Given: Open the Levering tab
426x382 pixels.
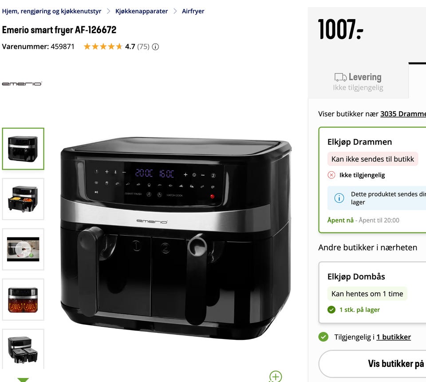Looking at the screenshot, I should [358, 82].
